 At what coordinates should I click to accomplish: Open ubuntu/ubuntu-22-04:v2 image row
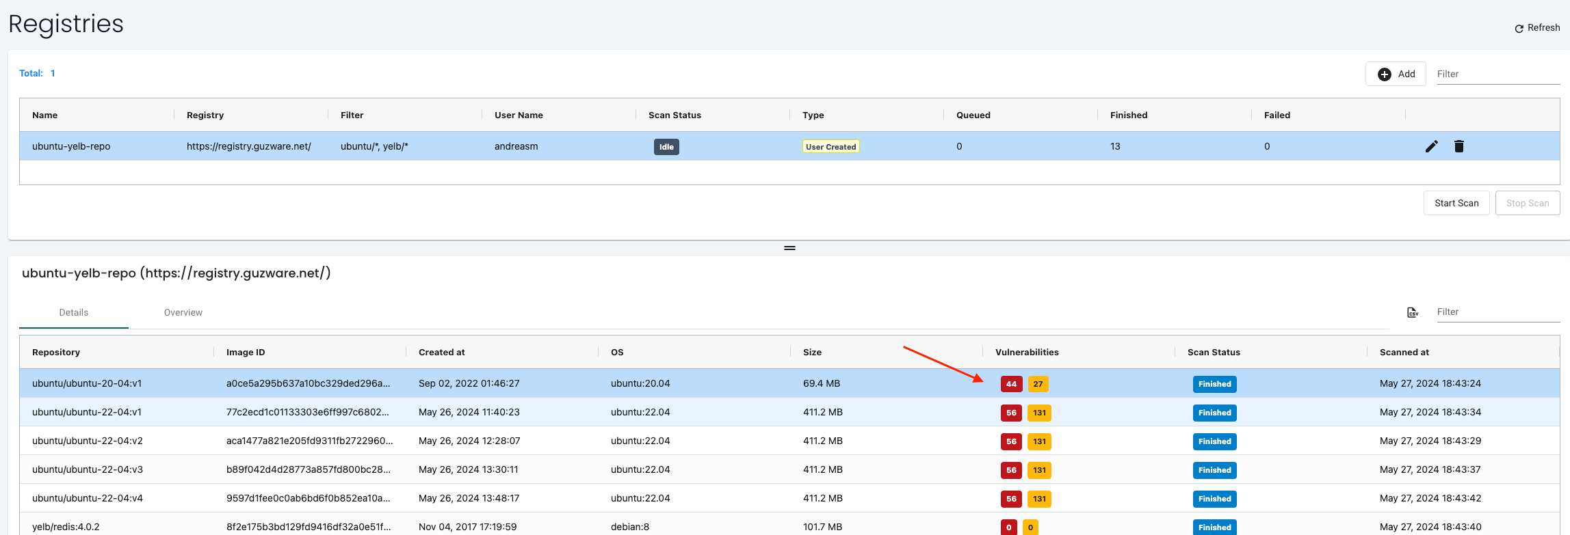click(x=789, y=441)
